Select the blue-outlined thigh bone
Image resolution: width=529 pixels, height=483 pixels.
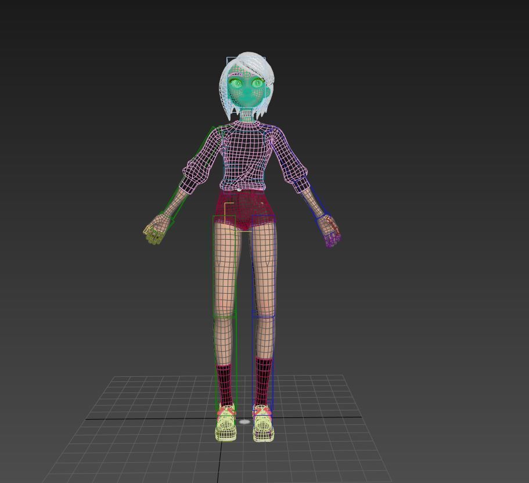pyautogui.click(x=264, y=266)
